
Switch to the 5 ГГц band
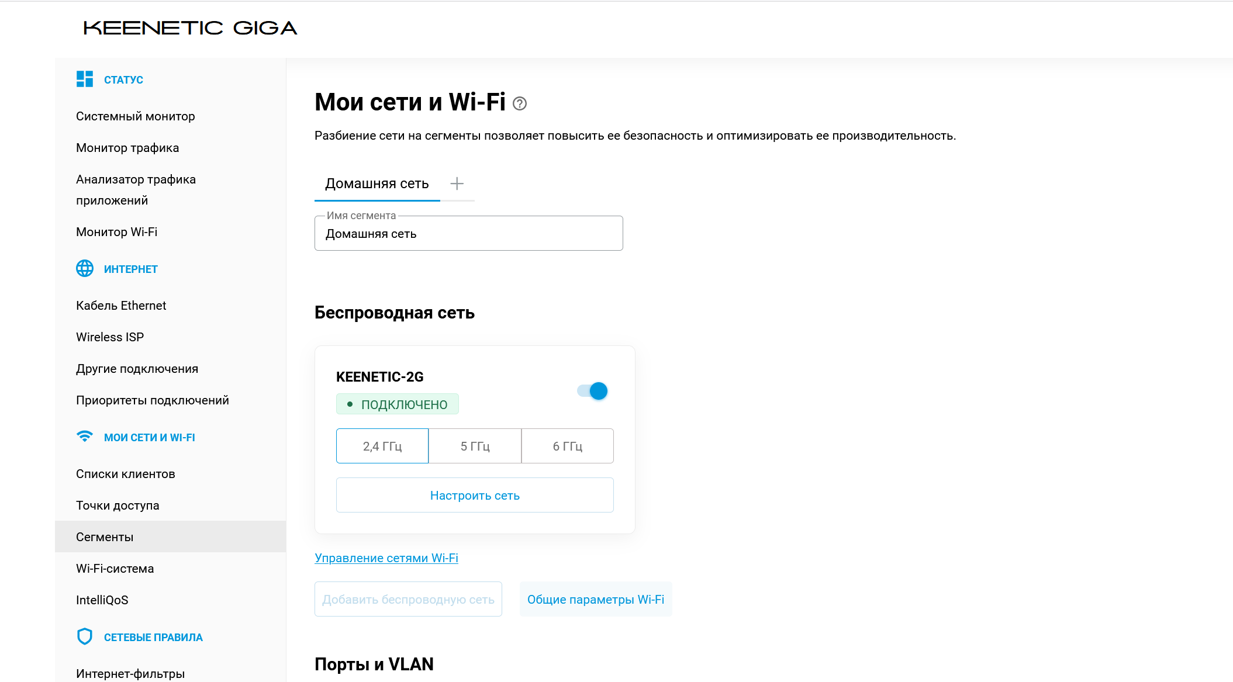coord(475,446)
